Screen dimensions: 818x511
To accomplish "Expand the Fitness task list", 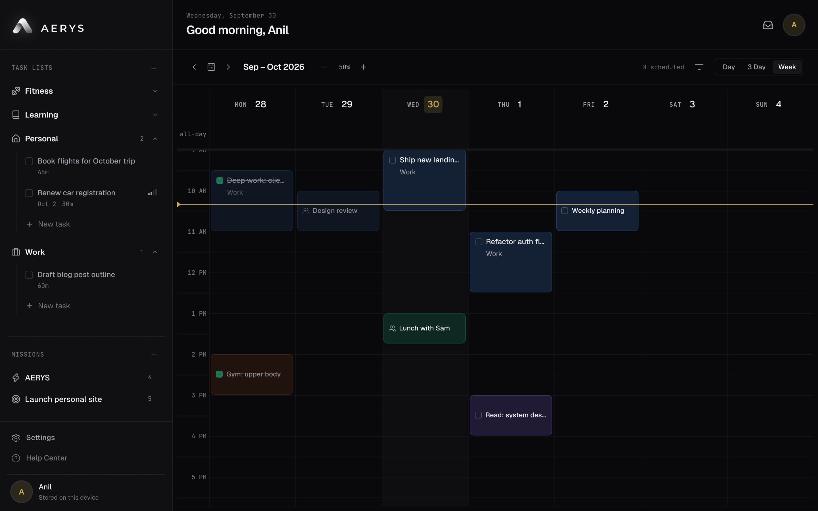I will [x=155, y=91].
